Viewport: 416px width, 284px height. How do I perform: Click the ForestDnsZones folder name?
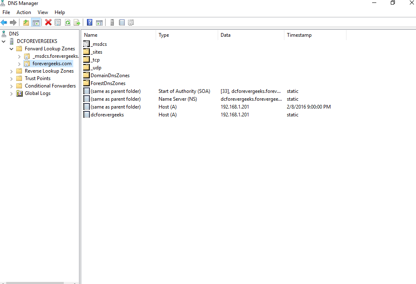pyautogui.click(x=108, y=83)
